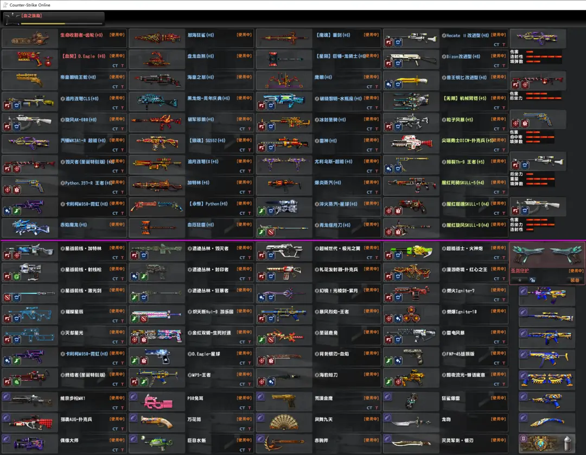Select the white AK preview thumbnail on the right
The width and height of the screenshot is (586, 455).
click(x=538, y=206)
